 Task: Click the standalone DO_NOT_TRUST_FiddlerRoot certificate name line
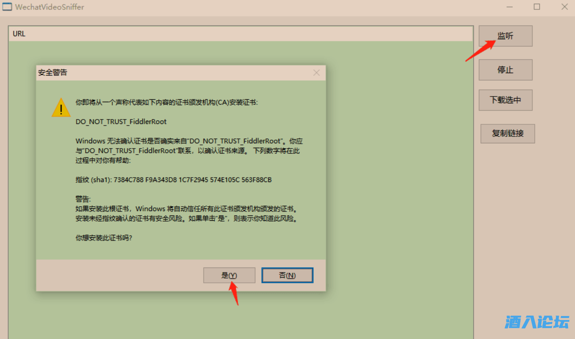(121, 121)
